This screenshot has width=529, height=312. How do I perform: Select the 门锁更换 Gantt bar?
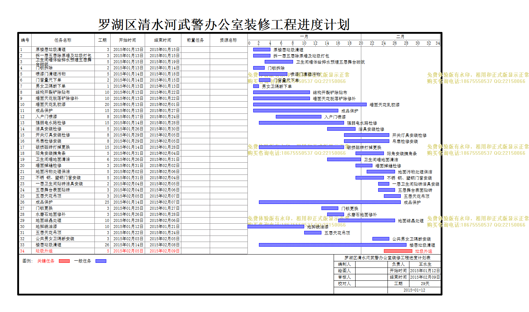pos(330,208)
